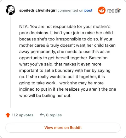Click the gray "commented on" text

[70, 10]
